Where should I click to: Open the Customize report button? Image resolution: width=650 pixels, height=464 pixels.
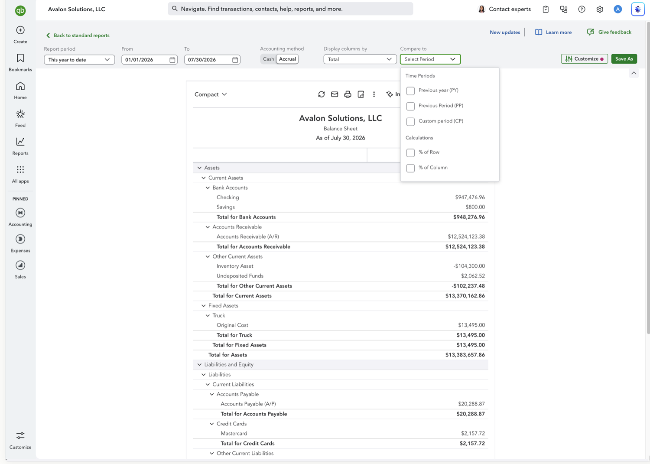coord(584,59)
